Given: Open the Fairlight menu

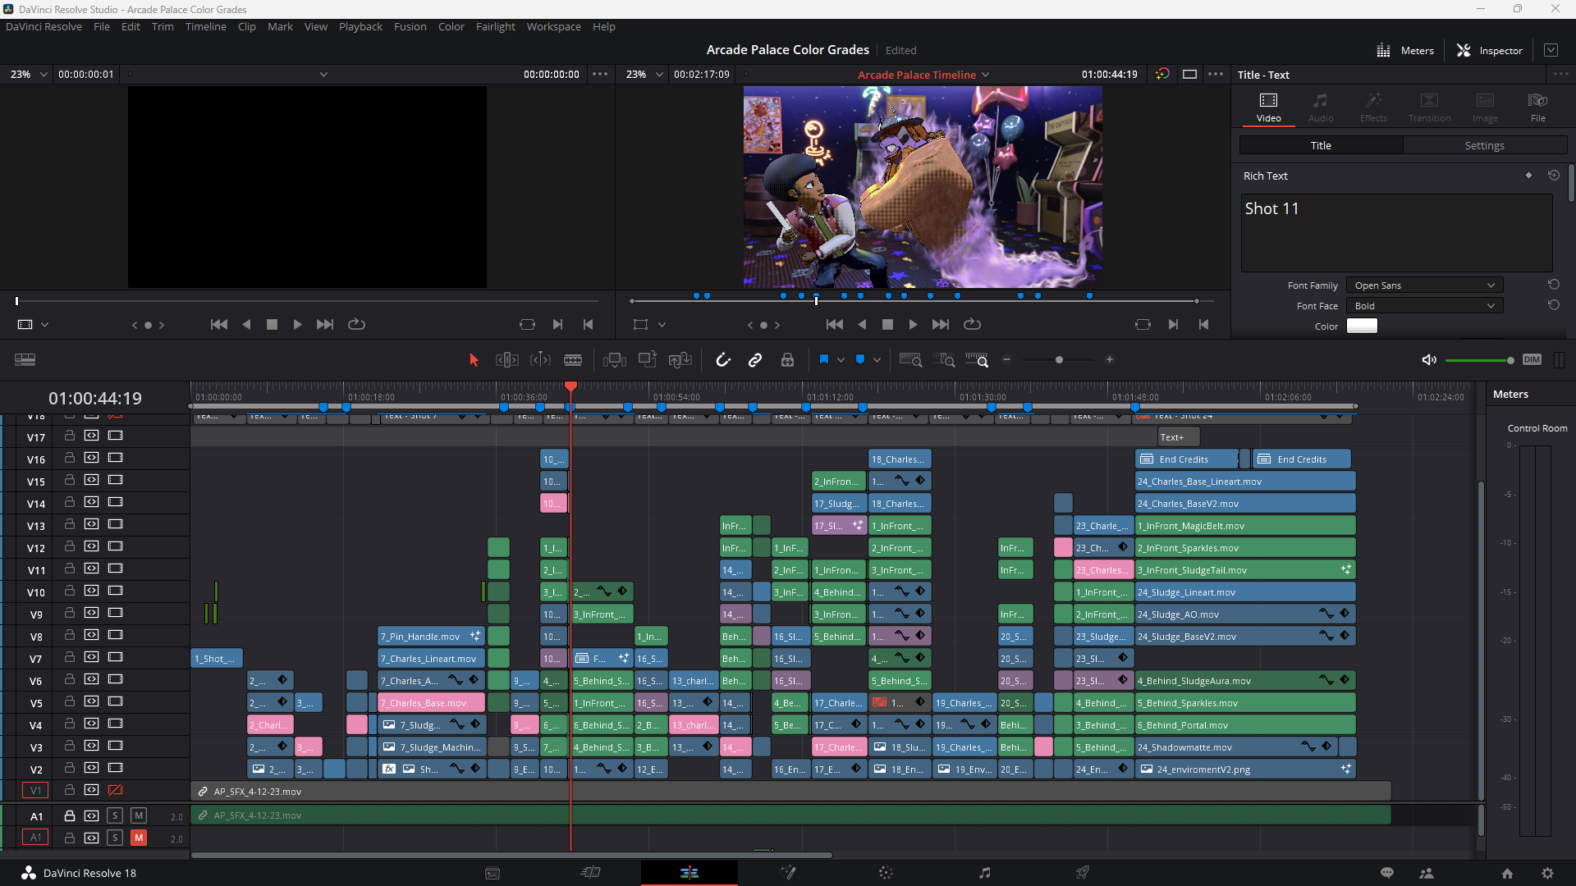Looking at the screenshot, I should [495, 27].
